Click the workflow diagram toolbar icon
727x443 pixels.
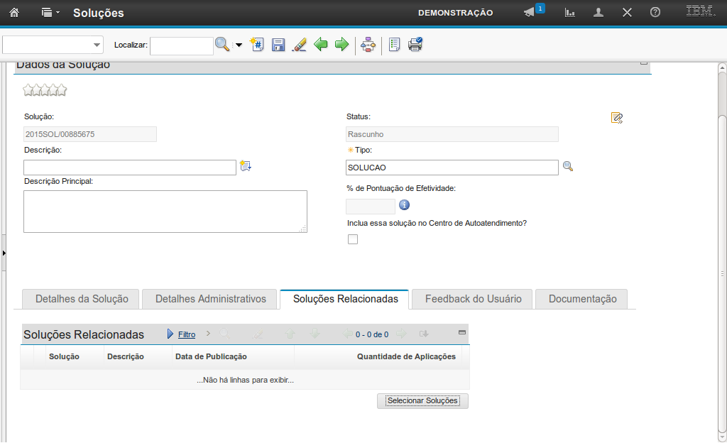368,45
